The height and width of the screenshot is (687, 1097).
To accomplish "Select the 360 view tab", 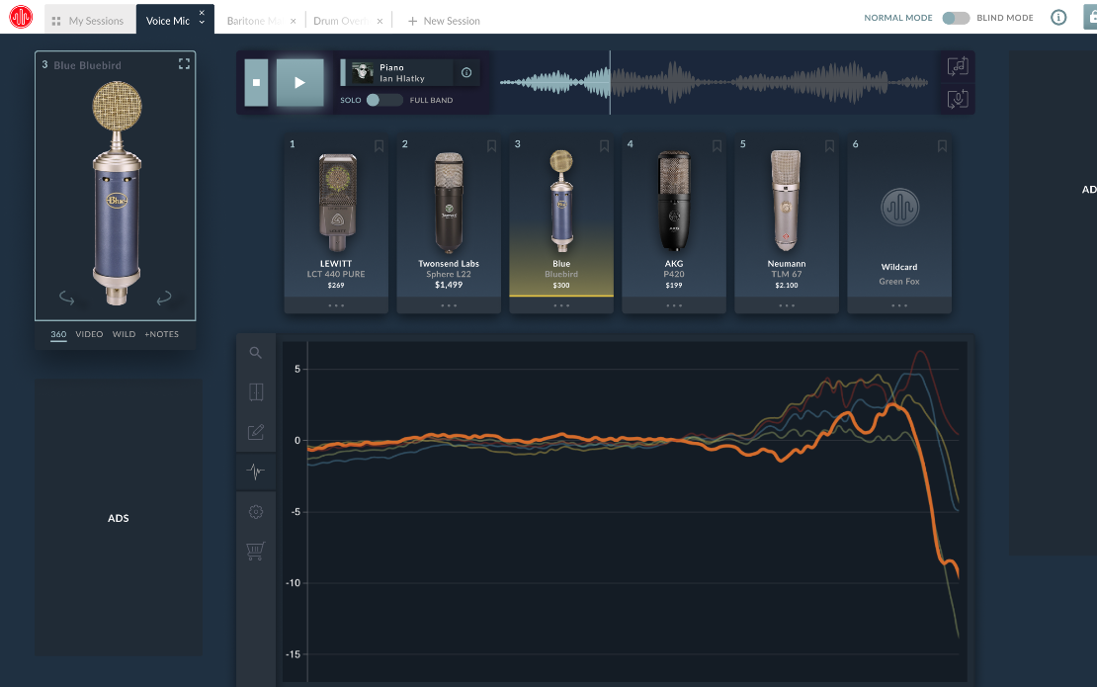I will coord(58,334).
